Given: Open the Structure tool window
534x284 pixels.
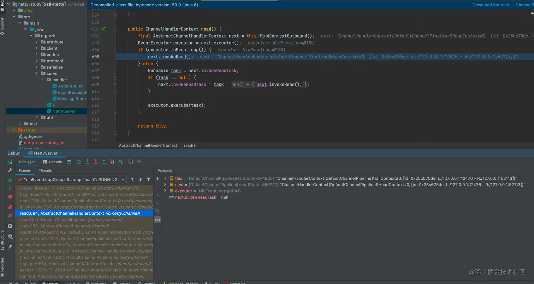Looking at the screenshot, I should pyautogui.click(x=2, y=240).
